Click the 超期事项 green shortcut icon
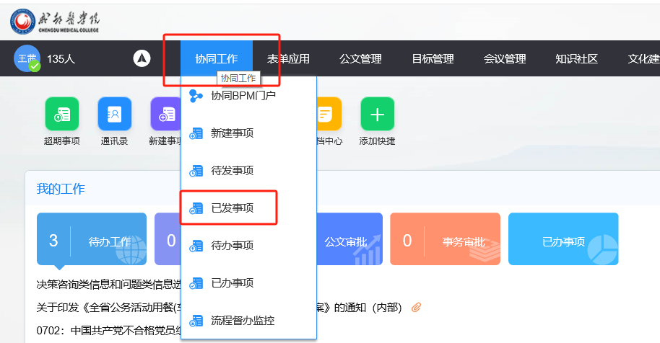Image resolution: width=660 pixels, height=343 pixels. point(61,114)
